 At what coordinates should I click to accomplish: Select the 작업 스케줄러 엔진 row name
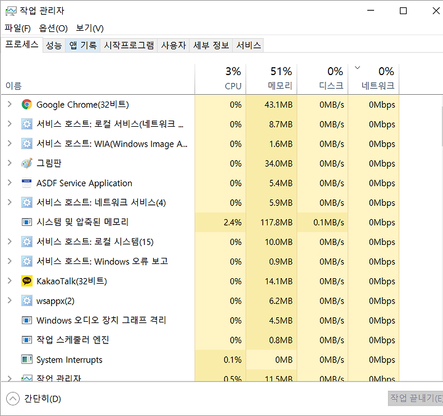[x=73, y=340]
